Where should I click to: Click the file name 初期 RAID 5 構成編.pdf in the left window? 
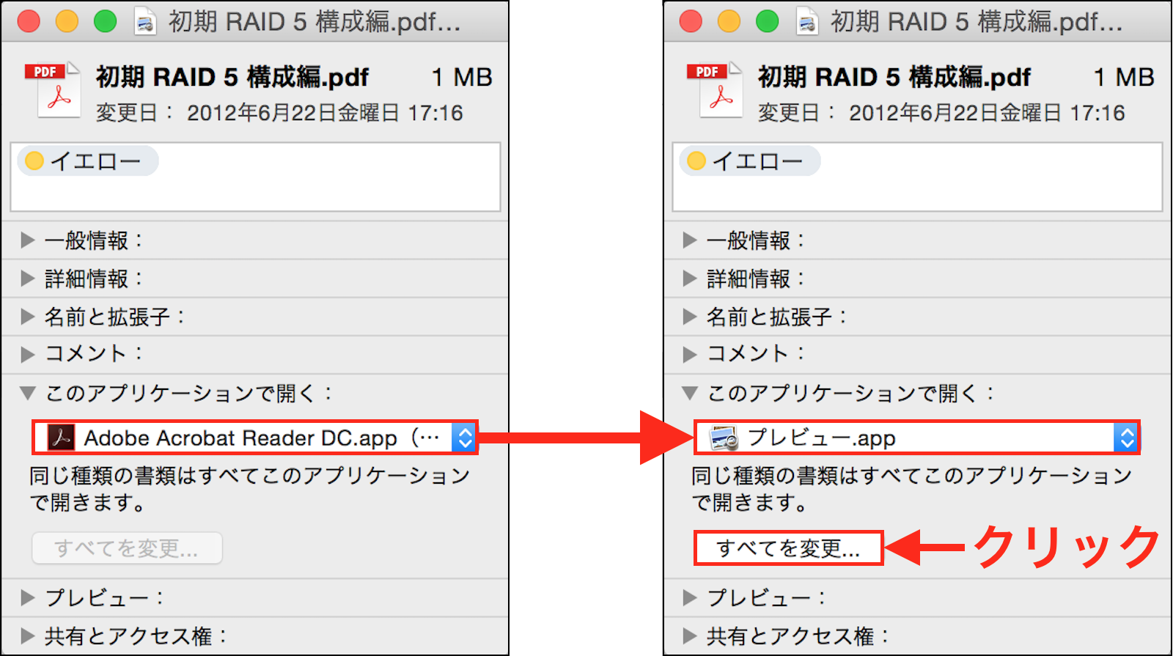coord(232,77)
